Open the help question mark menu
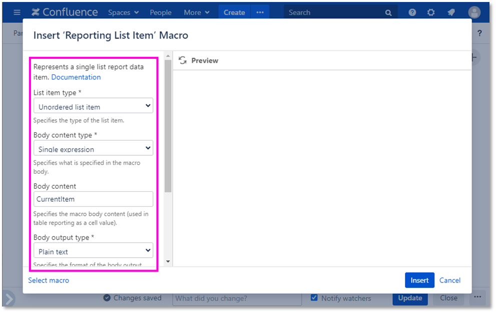Image resolution: width=496 pixels, height=313 pixels. click(x=412, y=12)
